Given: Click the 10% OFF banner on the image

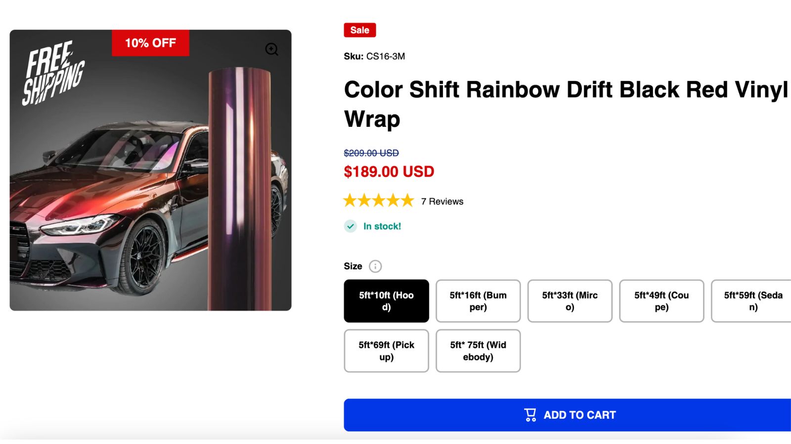Looking at the screenshot, I should point(150,43).
